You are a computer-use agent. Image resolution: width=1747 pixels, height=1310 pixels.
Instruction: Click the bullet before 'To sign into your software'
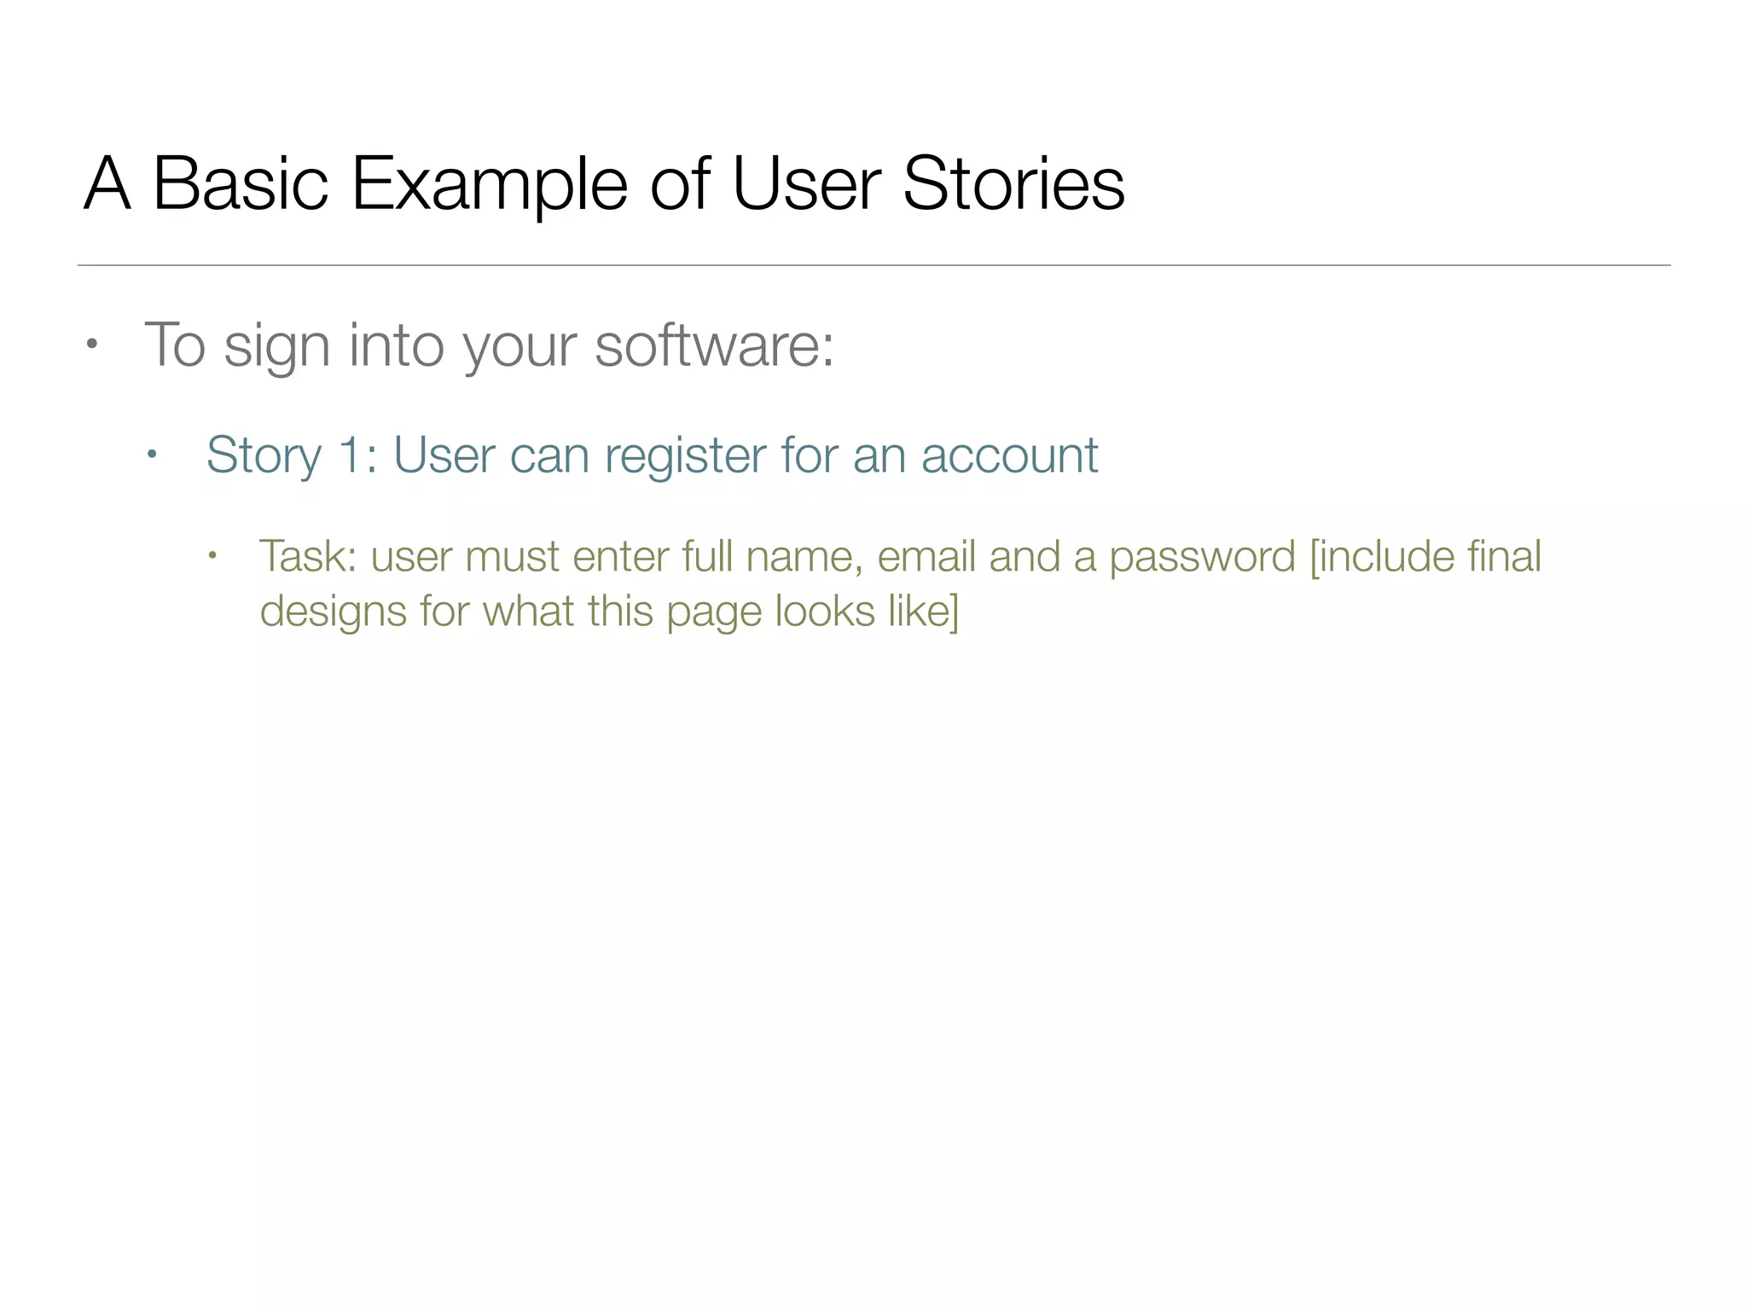[x=92, y=345]
